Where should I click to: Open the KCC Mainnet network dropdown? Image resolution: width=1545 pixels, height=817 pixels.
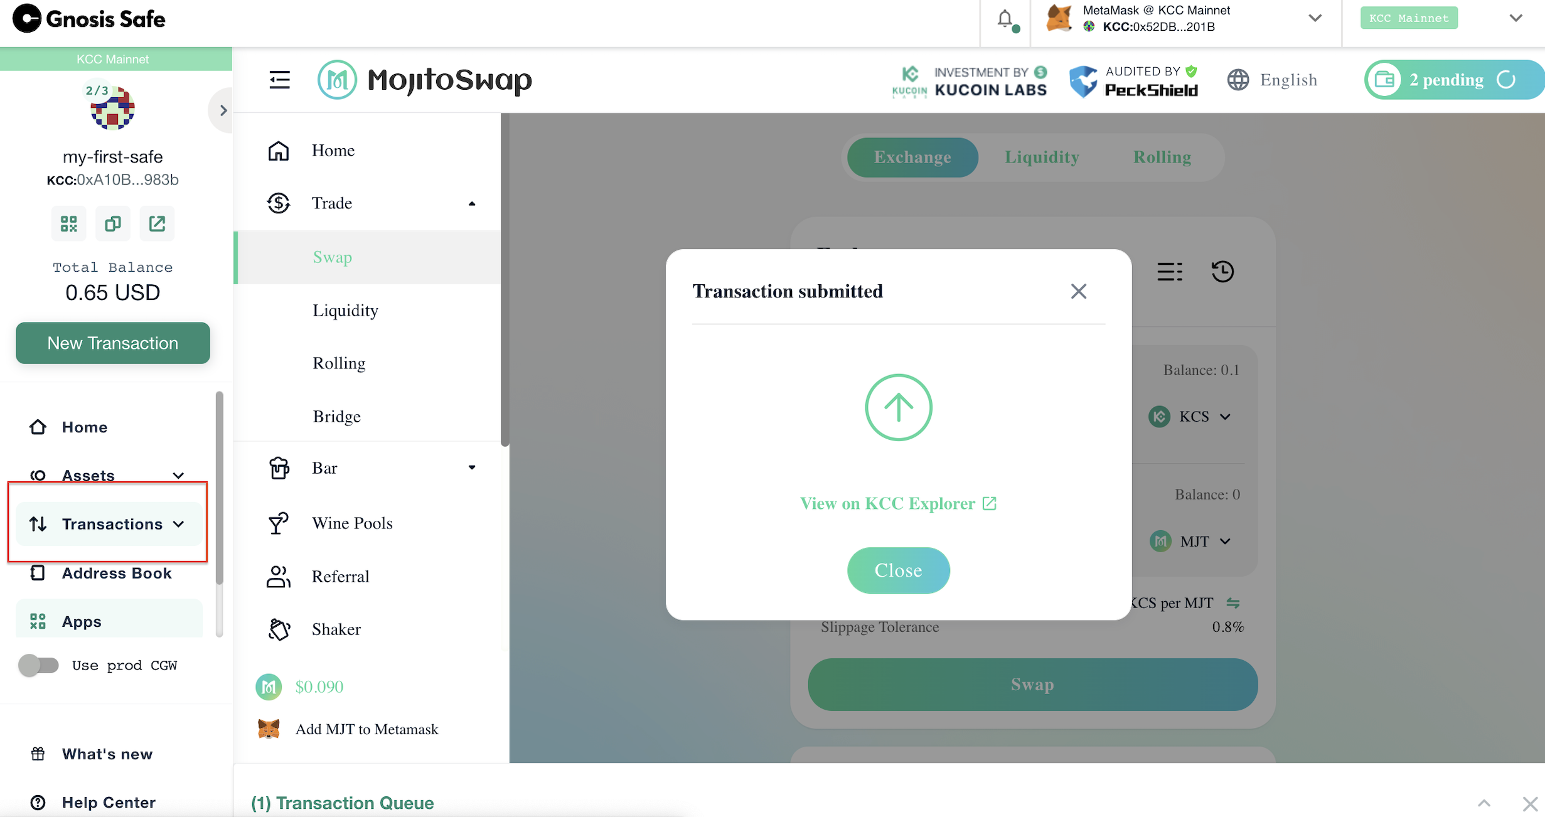[x=1515, y=18]
